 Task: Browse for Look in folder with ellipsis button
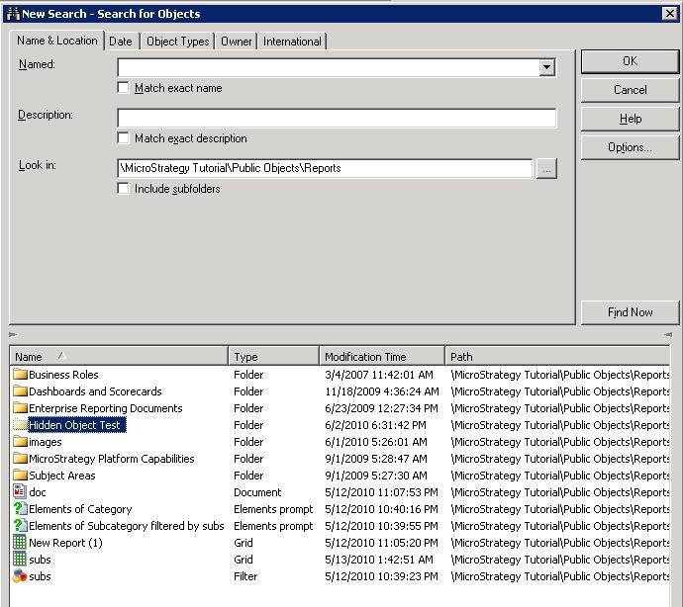tap(546, 169)
